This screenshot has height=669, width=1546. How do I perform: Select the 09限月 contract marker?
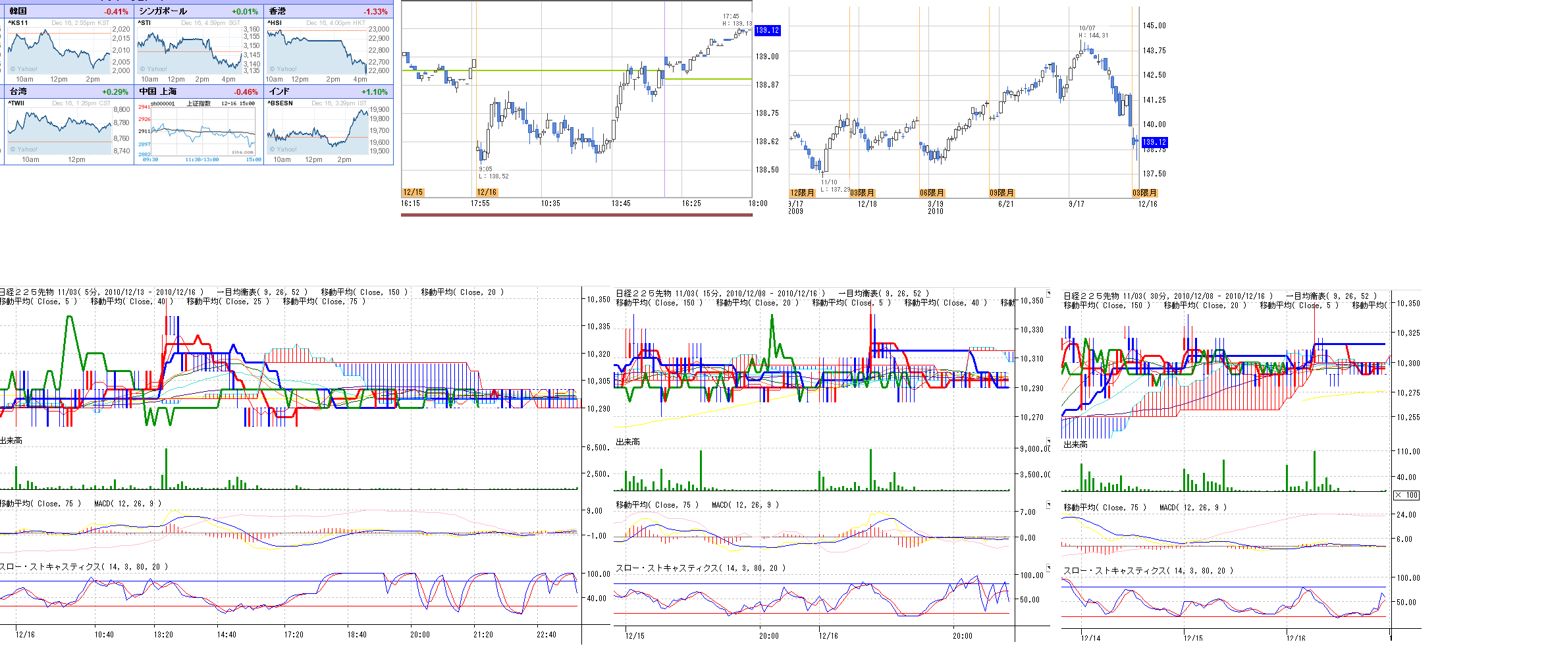point(1001,193)
